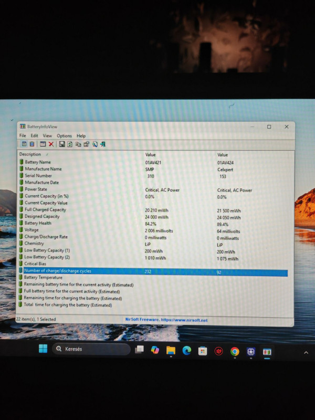Screen dimensions: 315x420
Task: Select the Manufacture Name row
Action: (x=153, y=169)
